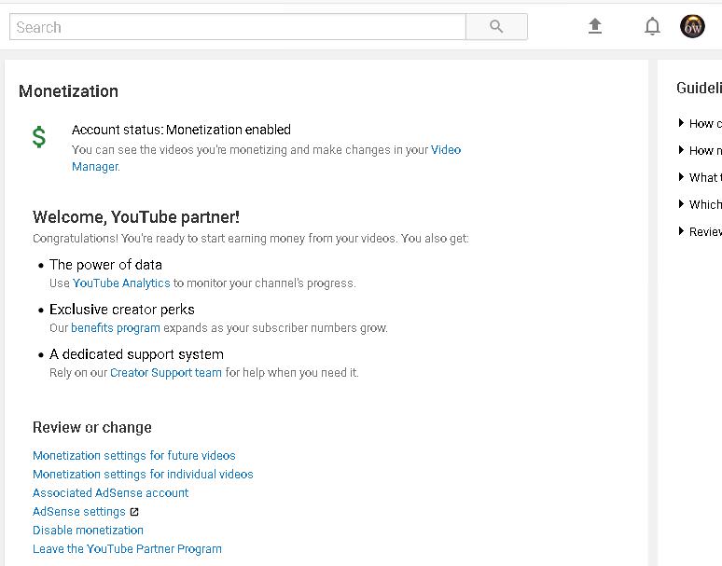
Task: View the Associated AdSense account
Action: (110, 493)
